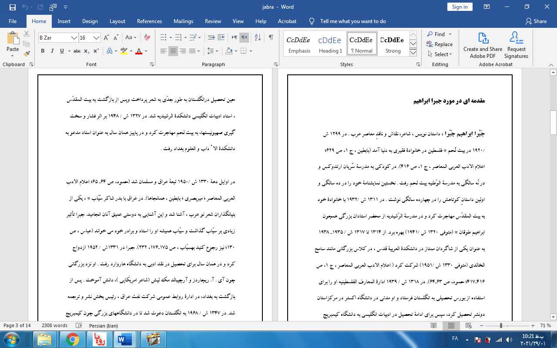Toggle Bold formatting

43,51
